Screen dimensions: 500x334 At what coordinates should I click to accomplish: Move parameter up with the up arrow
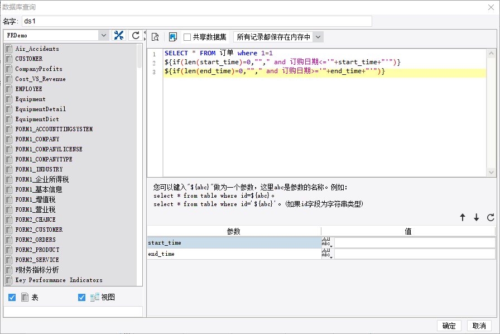tap(463, 217)
